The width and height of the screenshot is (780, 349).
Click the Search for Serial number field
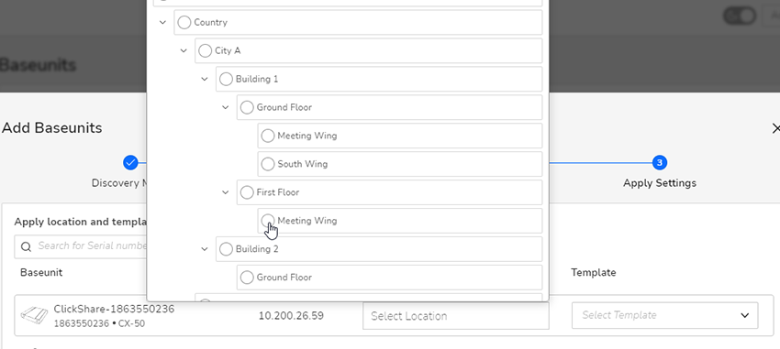[x=81, y=246]
